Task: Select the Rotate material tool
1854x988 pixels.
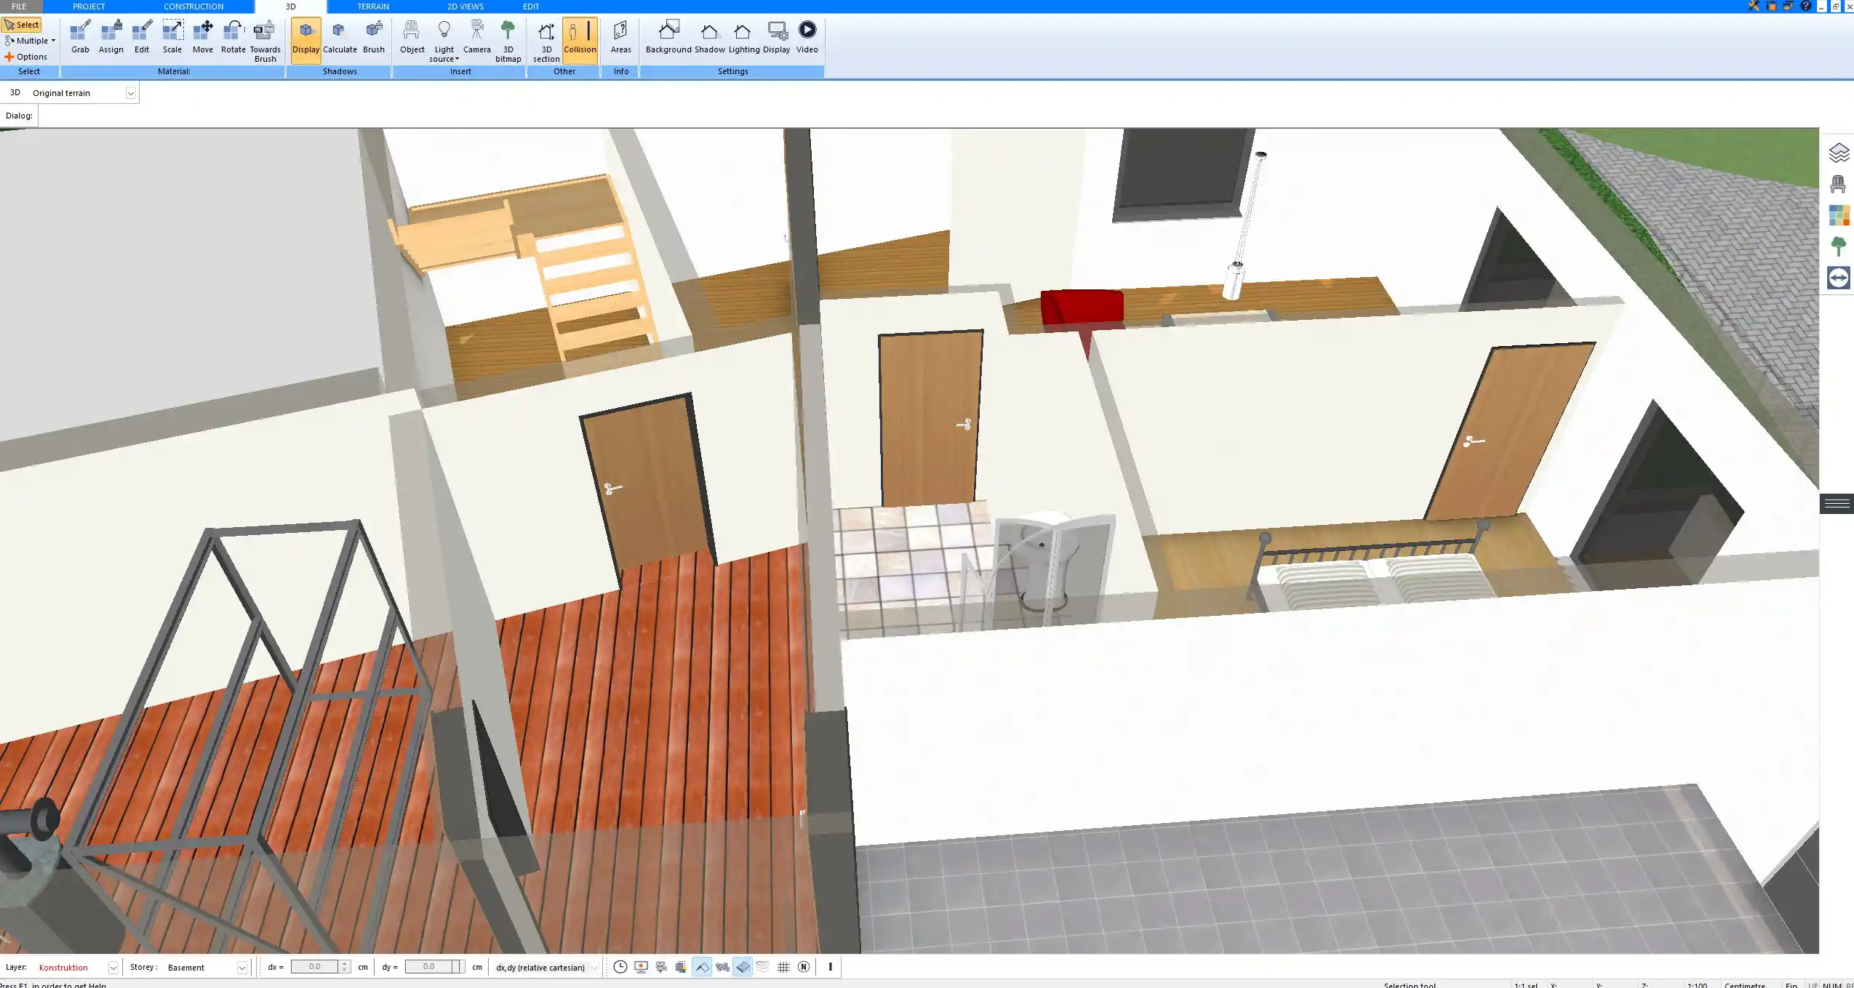Action: [233, 38]
